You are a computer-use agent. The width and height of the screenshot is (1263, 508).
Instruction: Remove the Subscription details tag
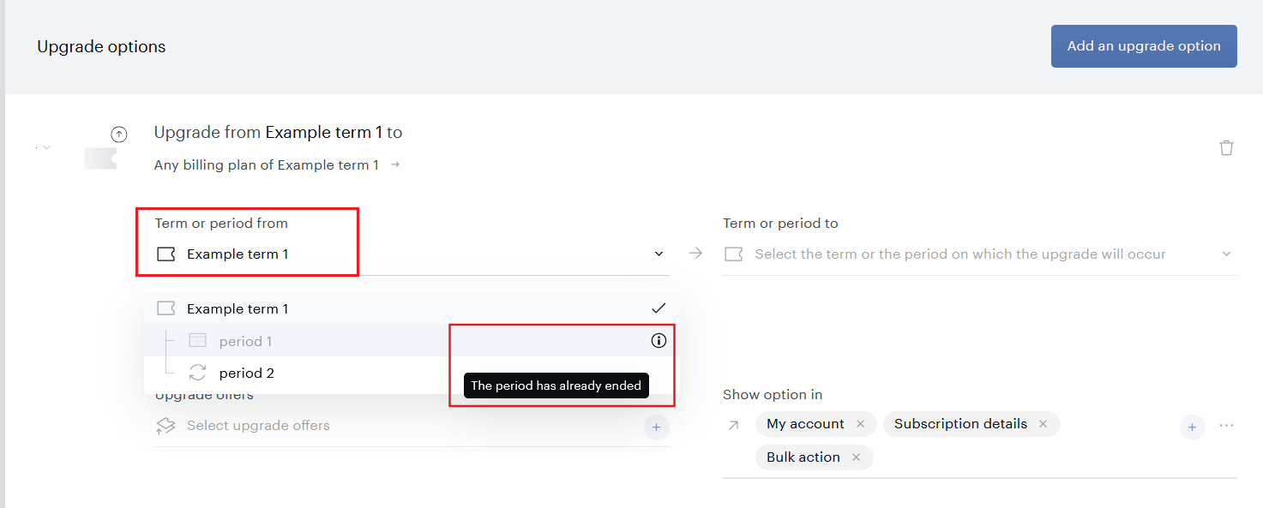tap(1043, 424)
